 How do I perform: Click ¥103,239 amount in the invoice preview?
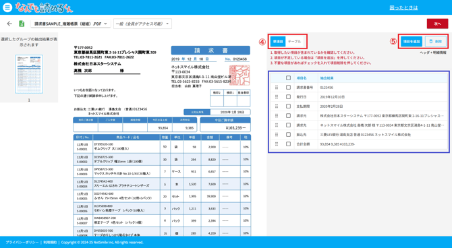pyautogui.click(x=236, y=127)
